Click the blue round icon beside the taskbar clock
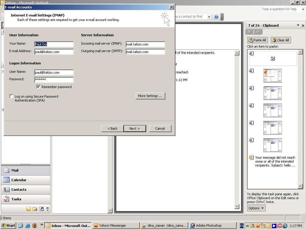Image resolution: width=306 pixels, height=230 pixels. click(x=285, y=226)
